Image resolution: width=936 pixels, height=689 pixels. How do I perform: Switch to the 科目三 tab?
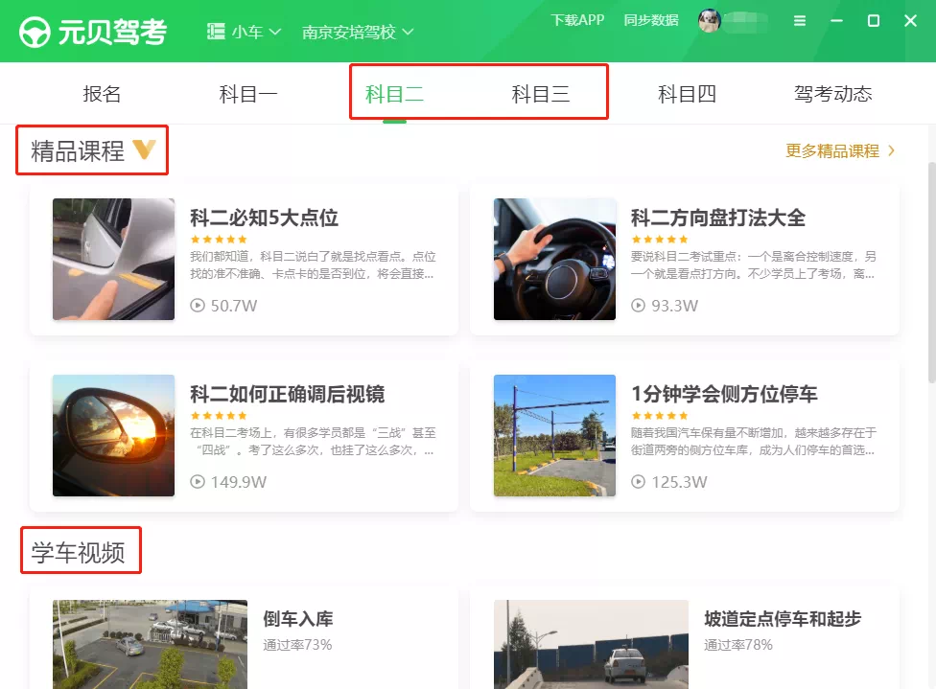[x=540, y=94]
